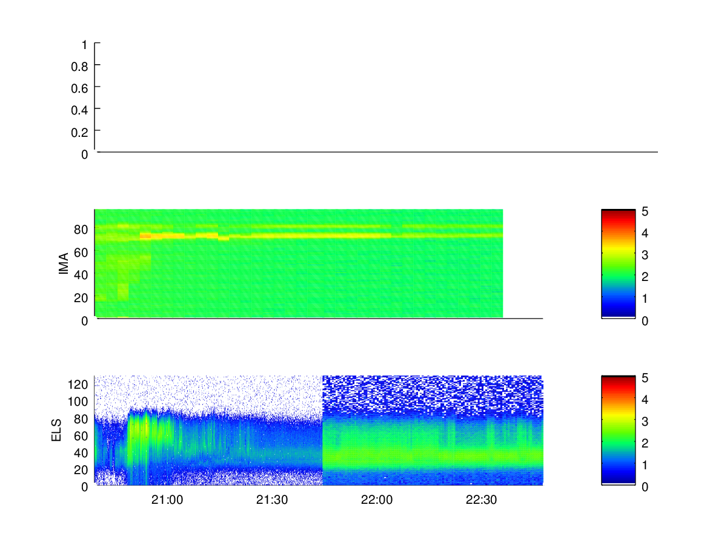
Task: Click the empty top plot axes
Action: point(376,97)
